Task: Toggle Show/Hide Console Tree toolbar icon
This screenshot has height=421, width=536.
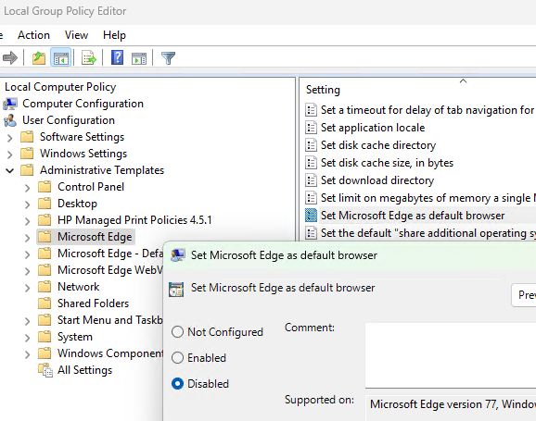Action: (x=61, y=57)
